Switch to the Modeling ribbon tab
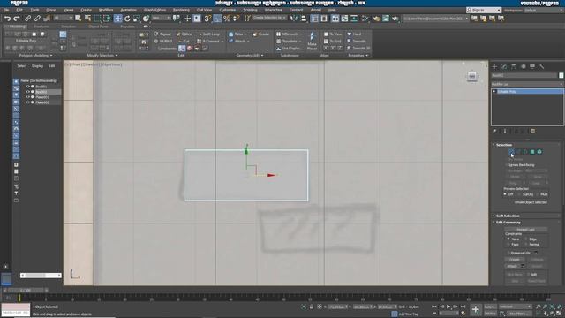The width and height of the screenshot is (565, 318). click(x=17, y=26)
